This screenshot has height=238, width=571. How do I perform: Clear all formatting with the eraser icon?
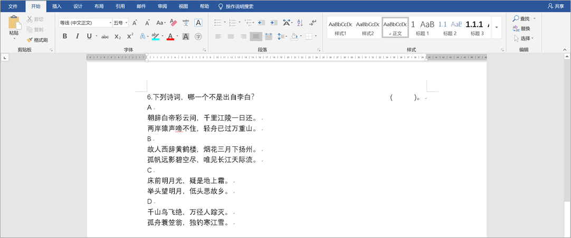tap(173, 23)
